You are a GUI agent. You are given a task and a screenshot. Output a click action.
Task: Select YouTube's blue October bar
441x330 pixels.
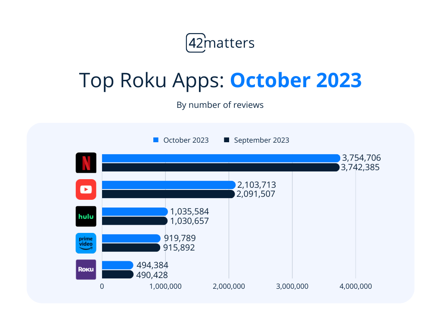(x=169, y=185)
